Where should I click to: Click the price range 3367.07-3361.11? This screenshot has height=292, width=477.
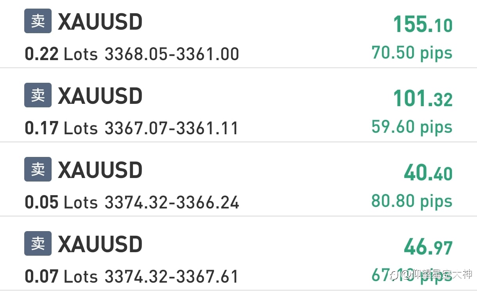[172, 128]
